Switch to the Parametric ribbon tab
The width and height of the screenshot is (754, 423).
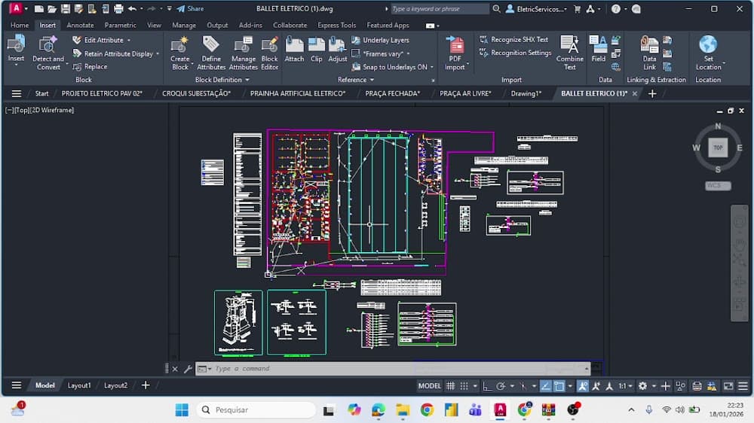(120, 25)
